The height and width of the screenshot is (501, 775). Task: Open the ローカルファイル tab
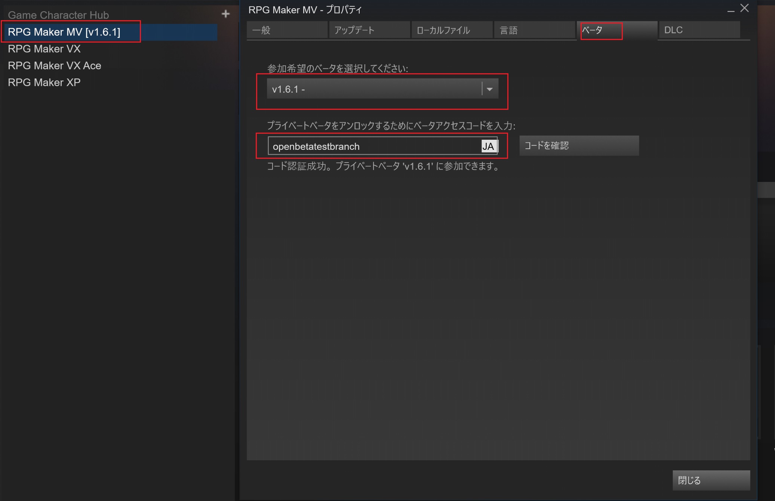(452, 30)
